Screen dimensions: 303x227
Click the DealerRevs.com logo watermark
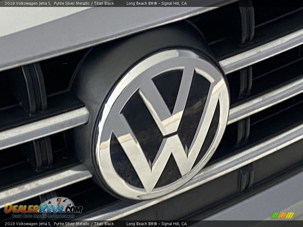(x=43, y=208)
